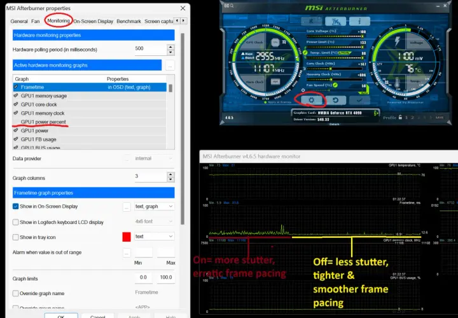
Task: Load profile slot 2
Action: coord(412,118)
